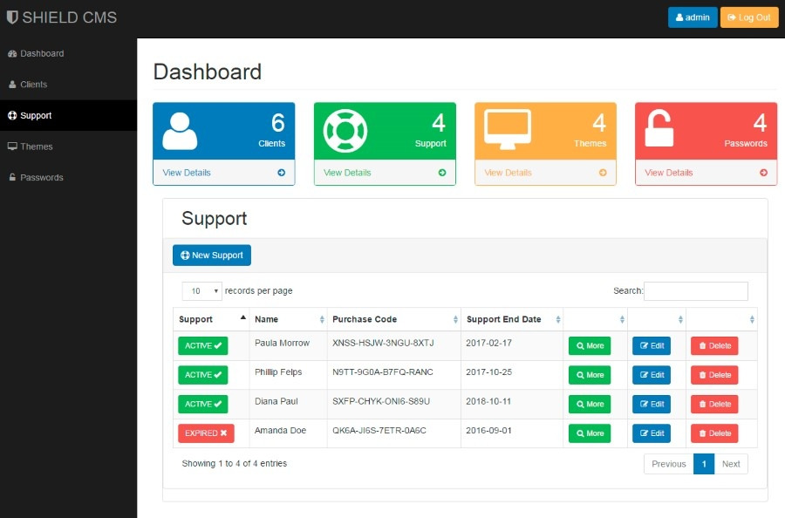Edit Paula Morrow's support record
The width and height of the screenshot is (785, 518).
[x=652, y=346]
